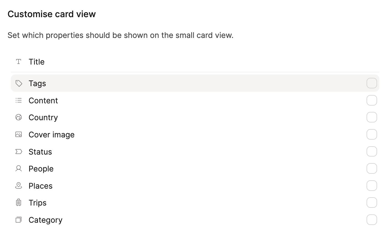Click the luggage icon beside Trips
Viewport: 389px width, 241px height.
[x=18, y=202]
